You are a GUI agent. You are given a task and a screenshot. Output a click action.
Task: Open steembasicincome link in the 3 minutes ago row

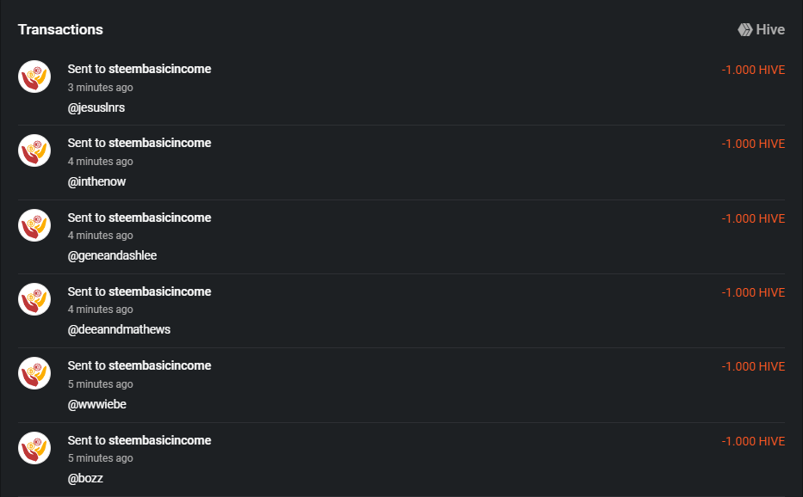coord(159,69)
